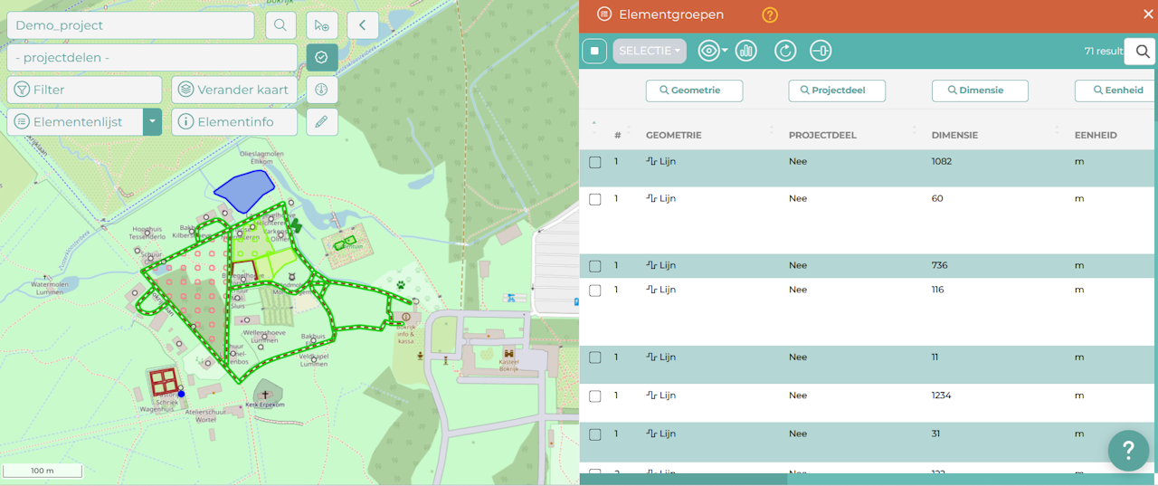Image resolution: width=1158 pixels, height=486 pixels.
Task: Tick checkbox for row with dimensie 1234
Action: point(594,396)
